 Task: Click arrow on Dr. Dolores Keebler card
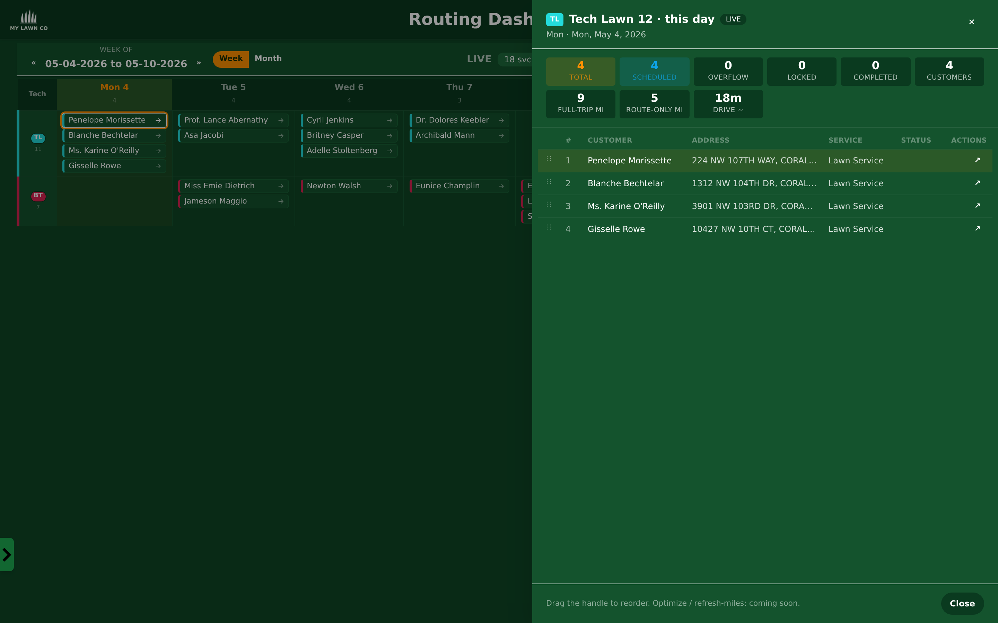501,120
